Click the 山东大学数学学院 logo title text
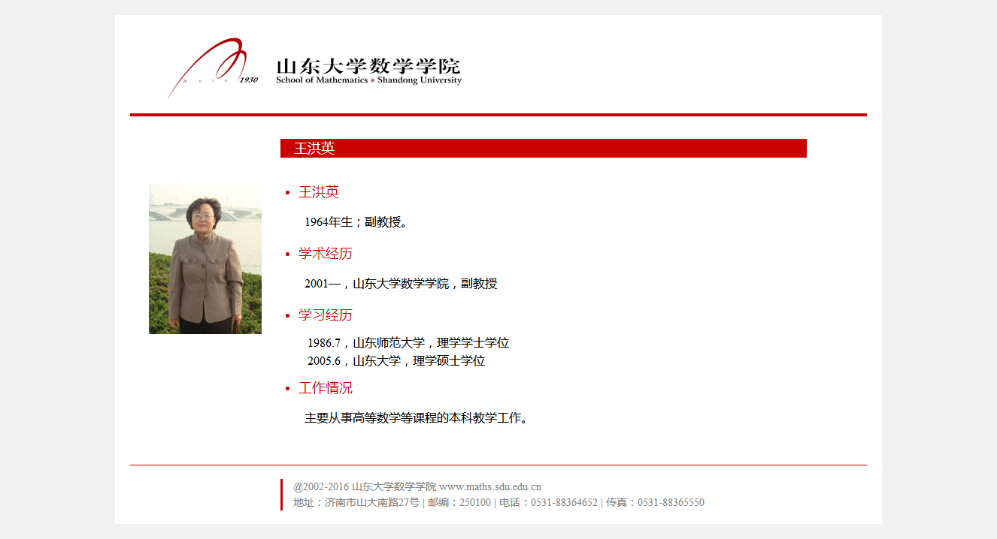 click(x=368, y=65)
